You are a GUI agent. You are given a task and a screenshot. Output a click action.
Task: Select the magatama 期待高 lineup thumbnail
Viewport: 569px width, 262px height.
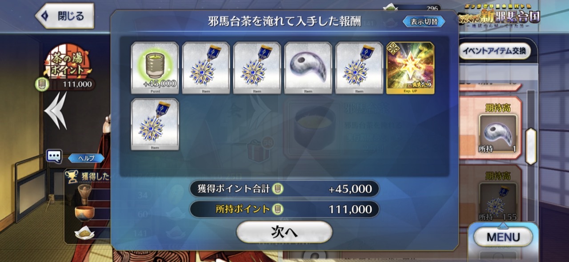click(x=498, y=134)
